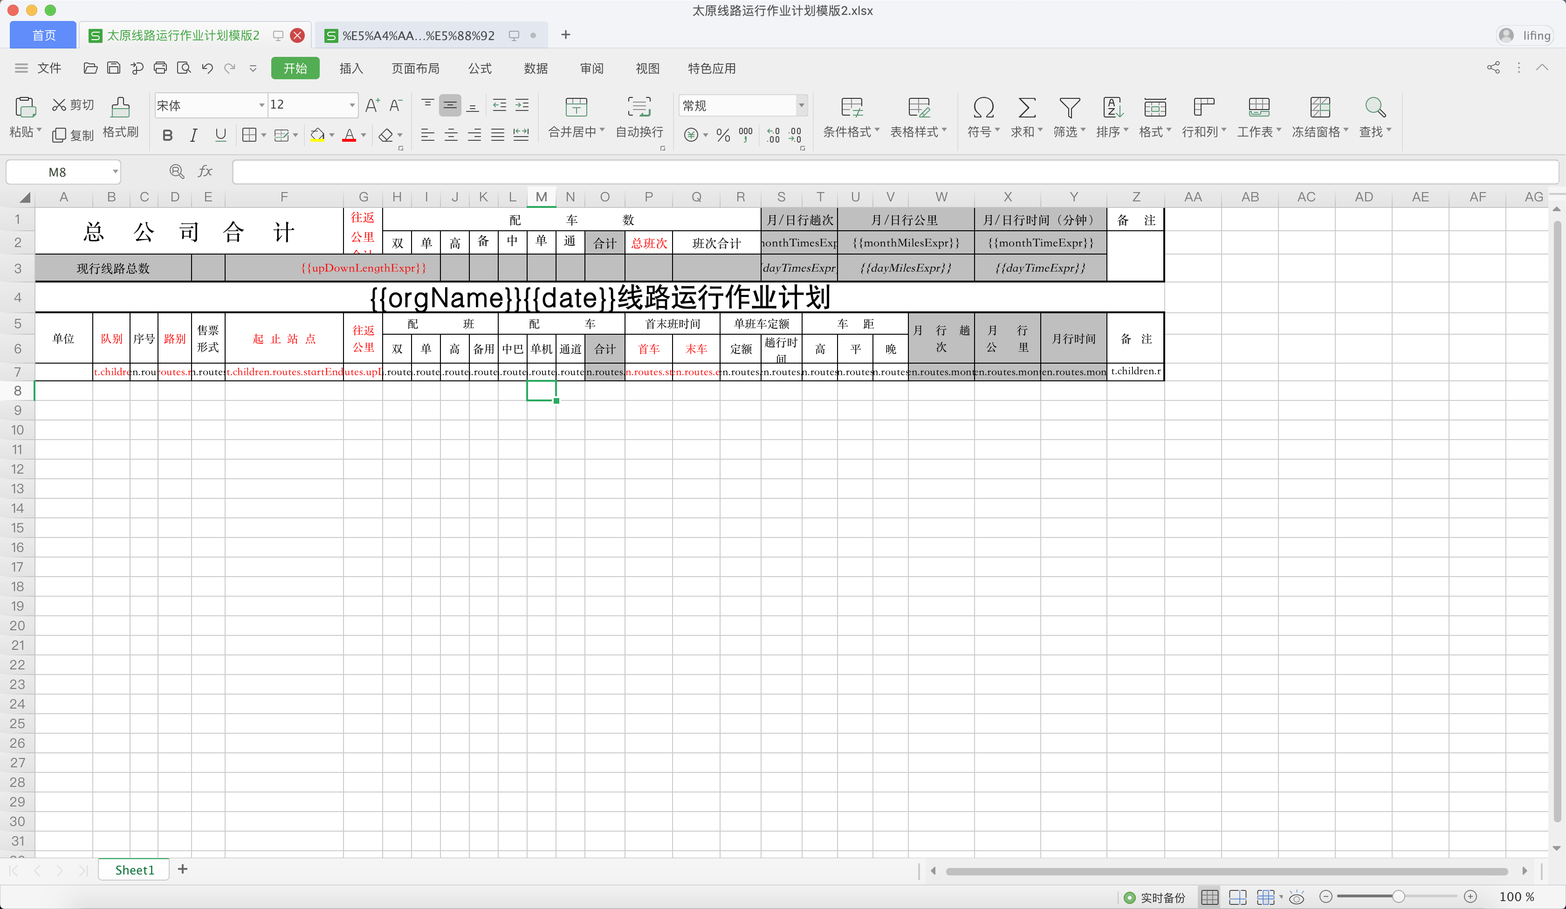Click the Merge and Center (合并居中) icon
Viewport: 1566px width, 909px height.
(576, 108)
